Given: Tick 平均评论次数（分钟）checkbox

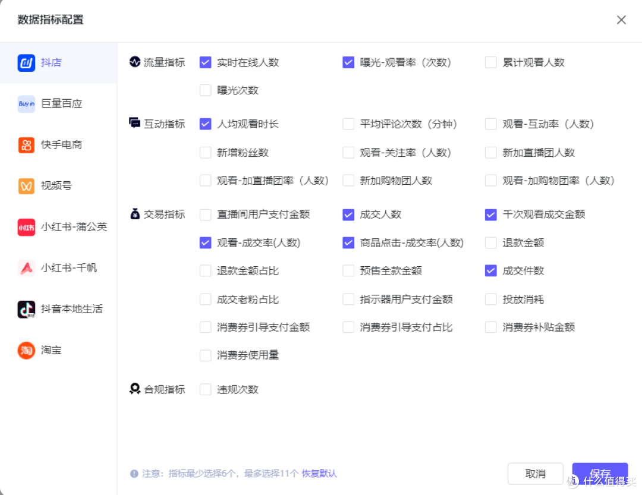Looking at the screenshot, I should [348, 124].
